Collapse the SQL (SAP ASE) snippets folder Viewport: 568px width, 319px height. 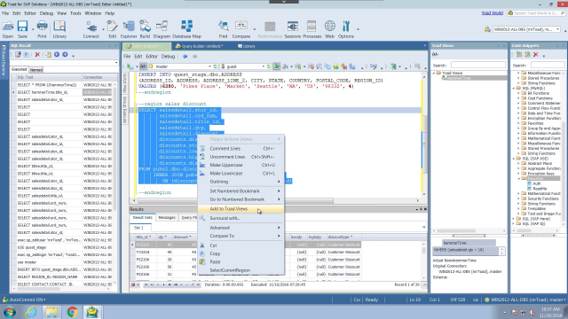point(514,159)
